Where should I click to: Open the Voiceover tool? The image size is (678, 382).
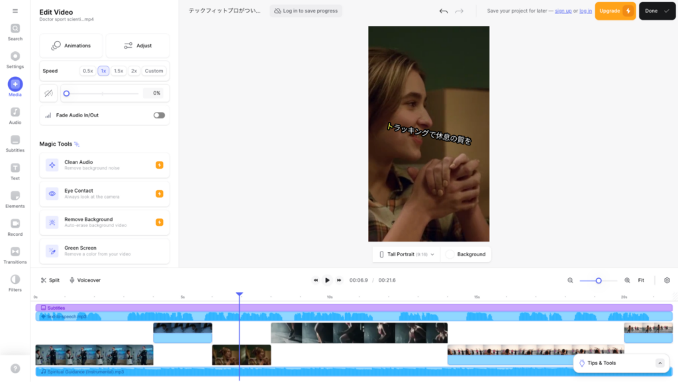(85, 280)
